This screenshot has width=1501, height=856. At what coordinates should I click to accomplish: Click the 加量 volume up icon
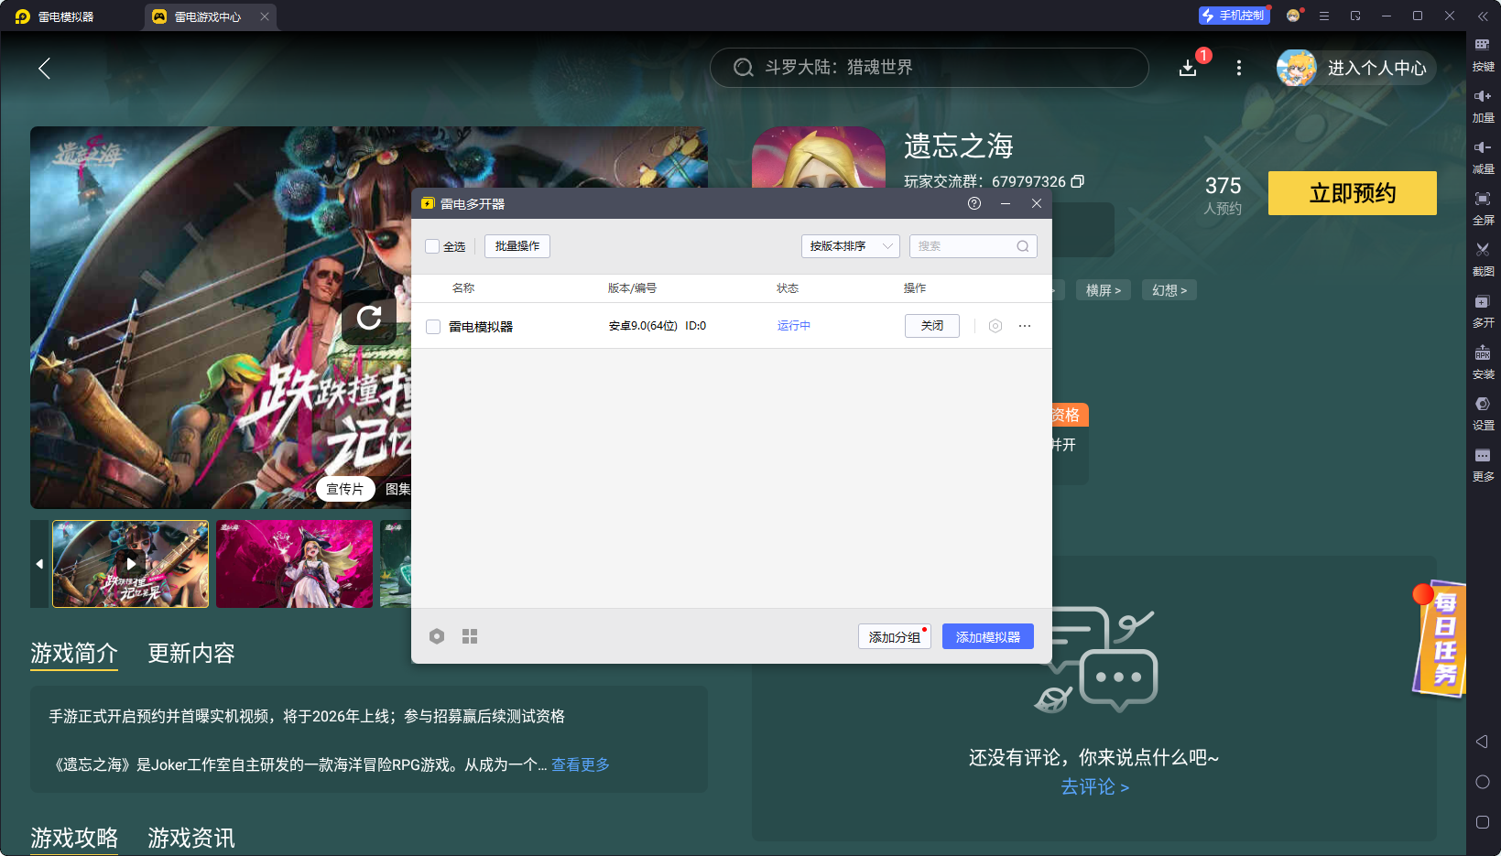(x=1482, y=96)
